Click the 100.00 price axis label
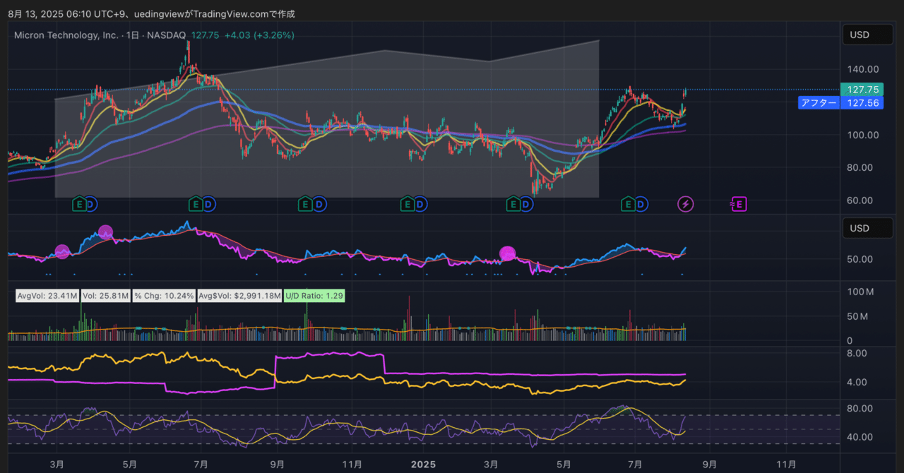Screen dimensions: 904x473 [863, 135]
